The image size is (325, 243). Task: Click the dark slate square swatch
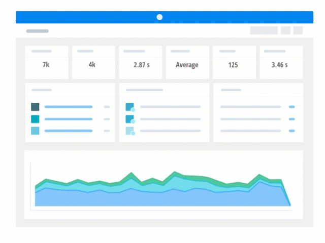[x=35, y=107]
